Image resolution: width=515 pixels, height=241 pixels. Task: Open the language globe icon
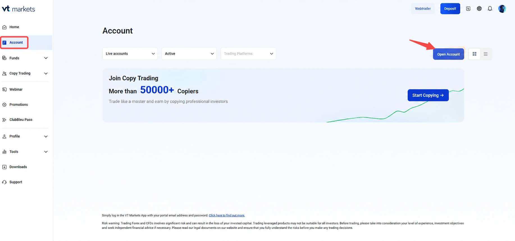(479, 9)
